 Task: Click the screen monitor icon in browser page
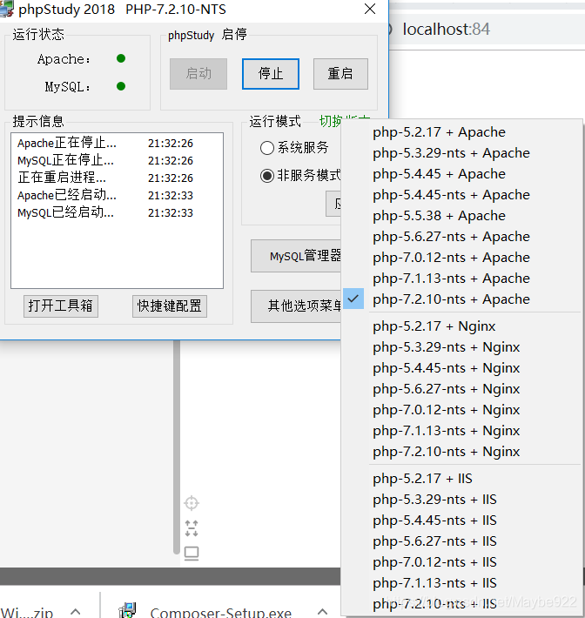coord(192,554)
